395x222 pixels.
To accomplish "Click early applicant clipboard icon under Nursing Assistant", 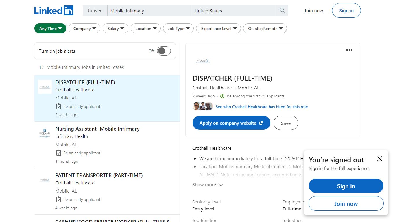I will 58,153.
